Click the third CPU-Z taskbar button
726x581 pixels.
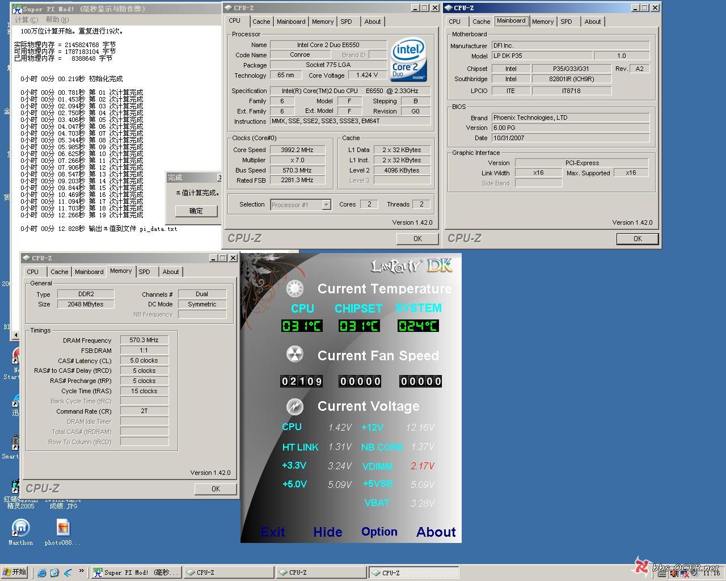pyautogui.click(x=413, y=572)
